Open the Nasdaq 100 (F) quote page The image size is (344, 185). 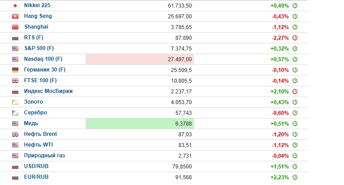(43, 59)
